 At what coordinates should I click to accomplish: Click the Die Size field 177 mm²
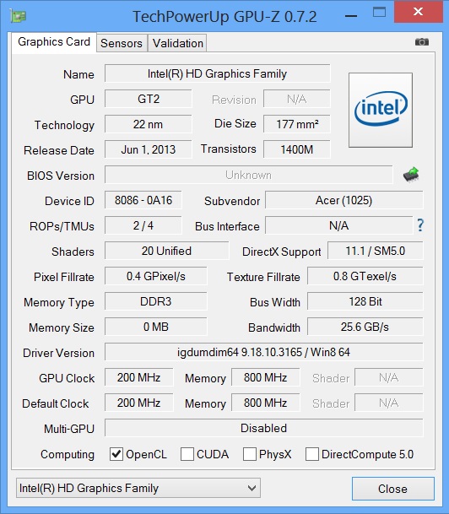[x=297, y=124]
